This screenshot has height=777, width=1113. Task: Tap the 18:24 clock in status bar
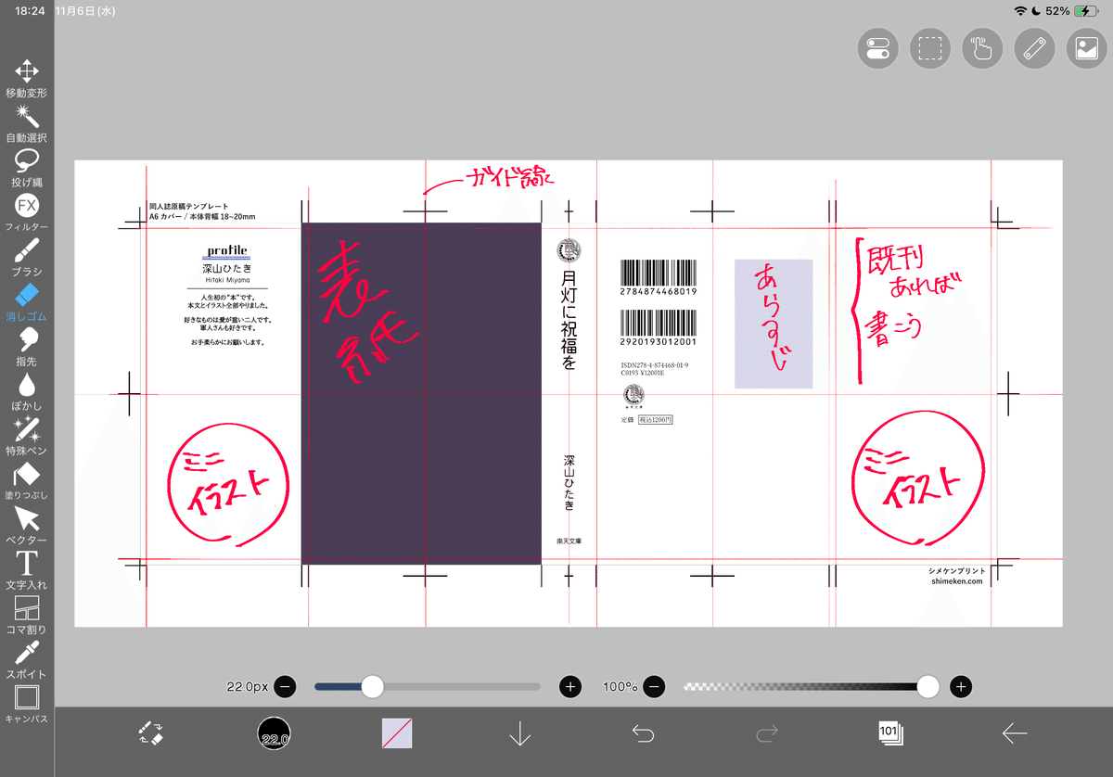[x=31, y=11]
